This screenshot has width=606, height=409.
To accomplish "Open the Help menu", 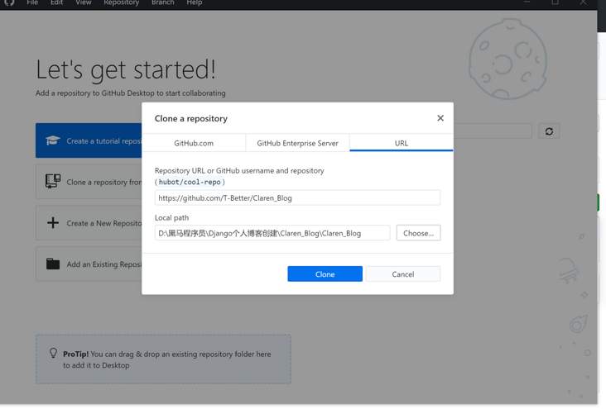I will tap(195, 2).
